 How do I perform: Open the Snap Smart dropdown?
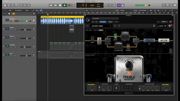click(x=126, y=10)
